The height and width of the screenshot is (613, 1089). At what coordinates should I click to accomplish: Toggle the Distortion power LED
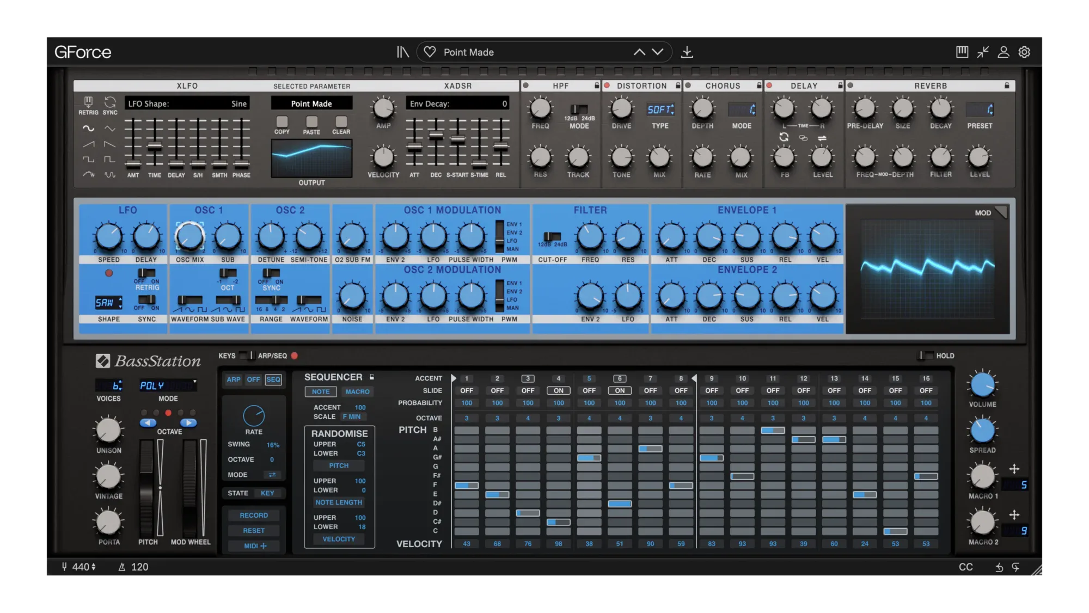pos(607,85)
